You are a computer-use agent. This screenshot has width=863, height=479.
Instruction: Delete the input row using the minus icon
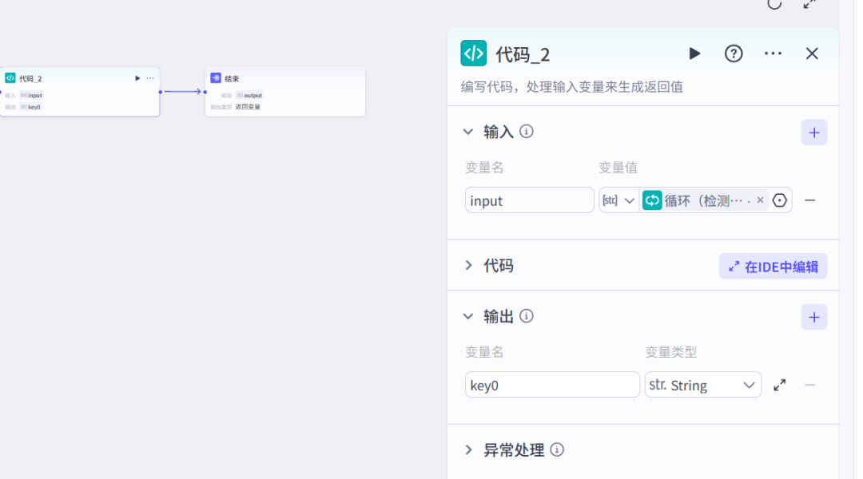(x=810, y=200)
